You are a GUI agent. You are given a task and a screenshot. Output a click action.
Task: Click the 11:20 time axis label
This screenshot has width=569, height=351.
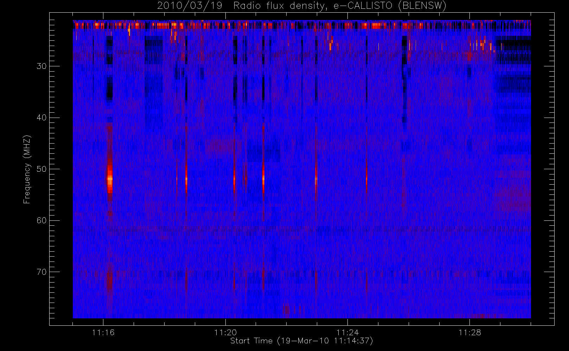[x=225, y=332]
